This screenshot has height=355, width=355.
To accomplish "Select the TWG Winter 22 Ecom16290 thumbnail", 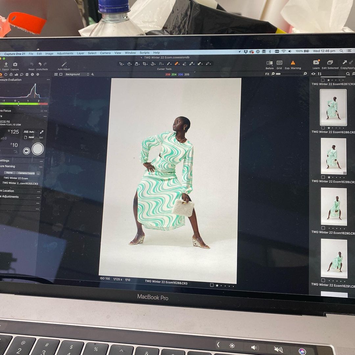I will 334,206.
